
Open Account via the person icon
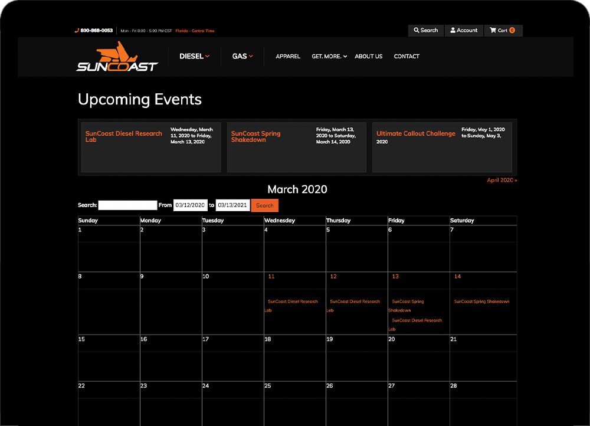453,30
